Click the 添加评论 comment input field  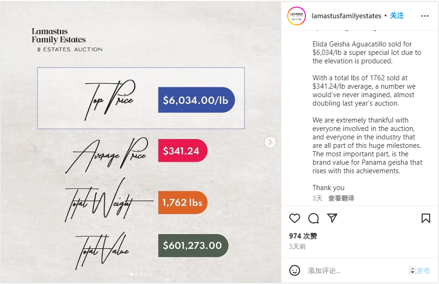356,271
